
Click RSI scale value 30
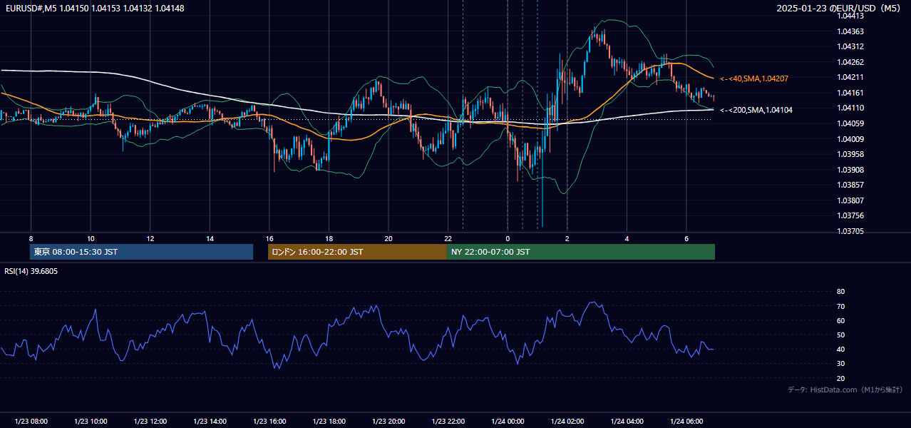point(840,364)
